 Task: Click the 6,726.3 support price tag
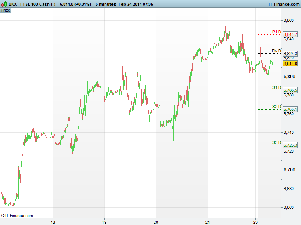[290, 145]
